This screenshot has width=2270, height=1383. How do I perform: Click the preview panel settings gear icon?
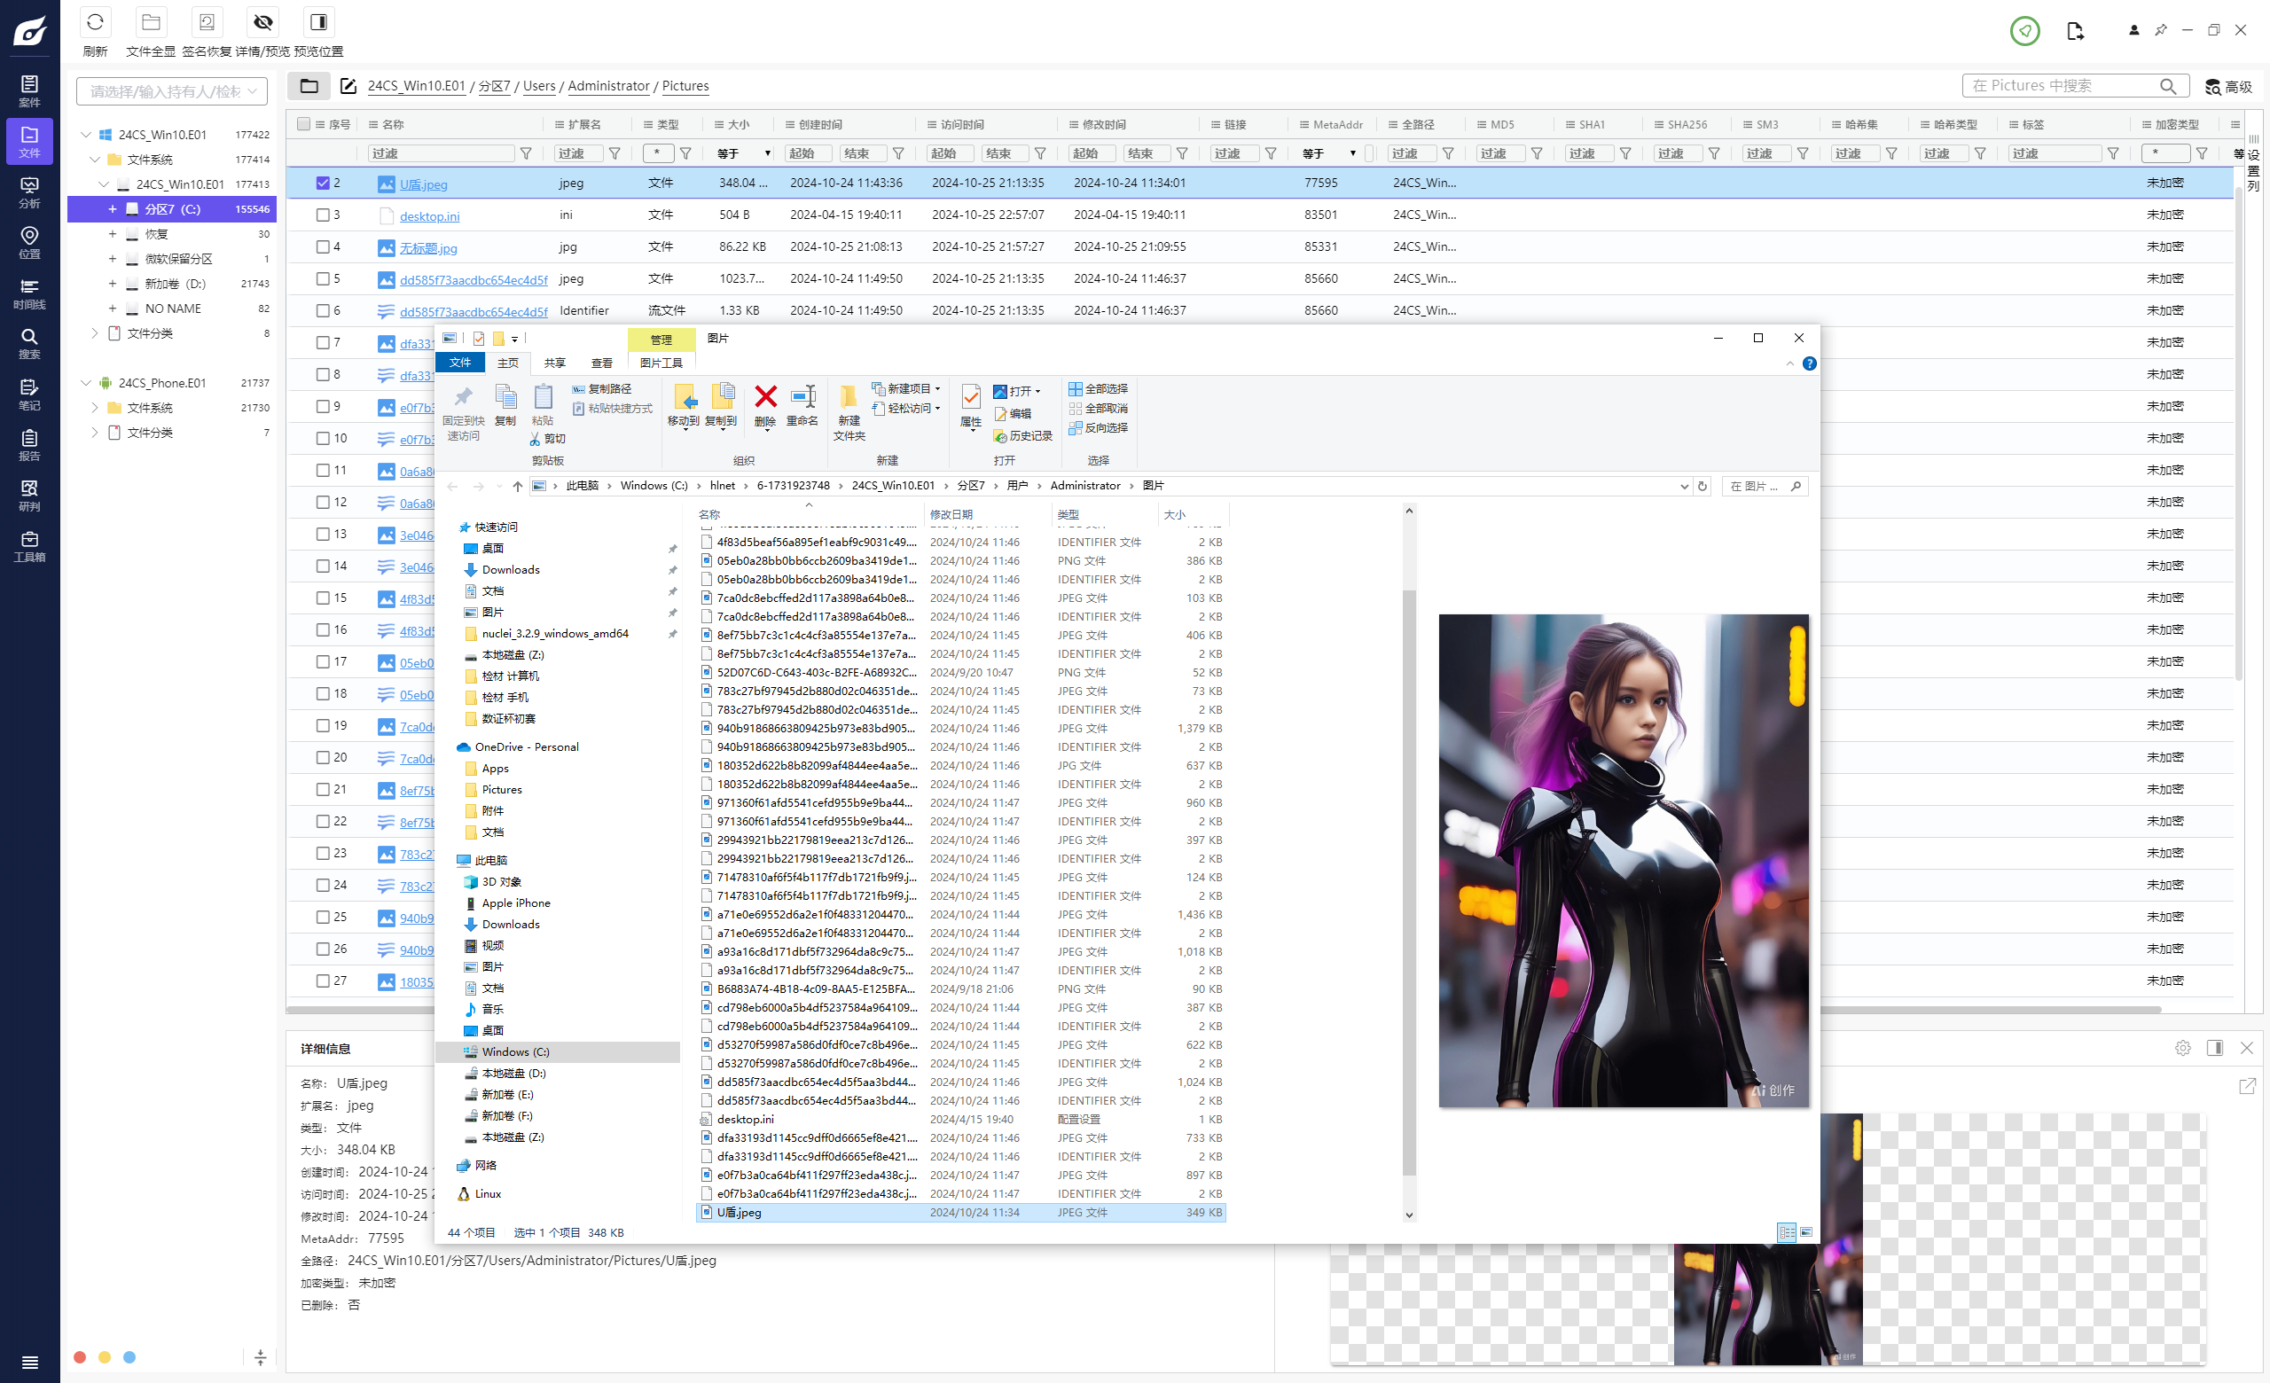point(2182,1048)
